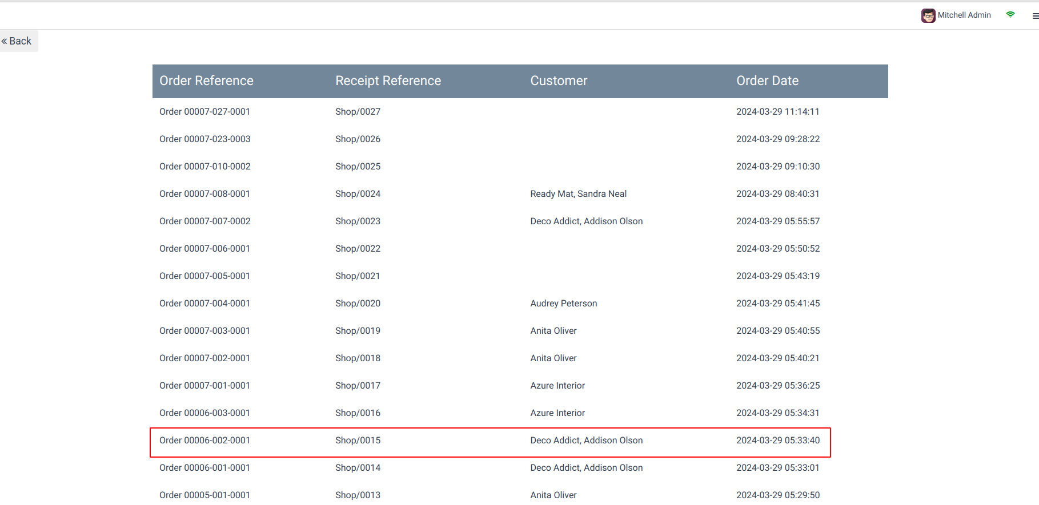The height and width of the screenshot is (505, 1039).
Task: Click the Receipt Reference column header
Action: 388,81
